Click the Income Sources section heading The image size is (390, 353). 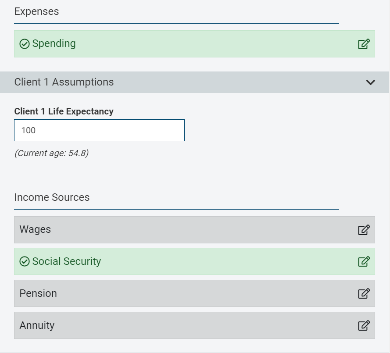point(52,197)
